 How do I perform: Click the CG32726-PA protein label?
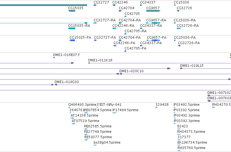coord(189,43)
